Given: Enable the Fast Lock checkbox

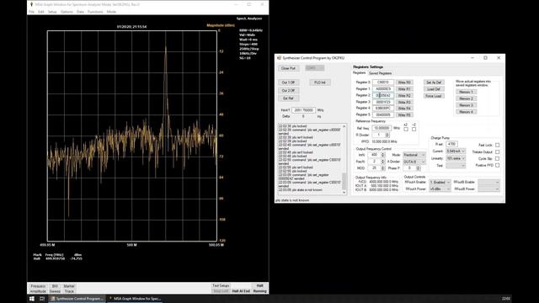Looking at the screenshot, I should [x=498, y=145].
